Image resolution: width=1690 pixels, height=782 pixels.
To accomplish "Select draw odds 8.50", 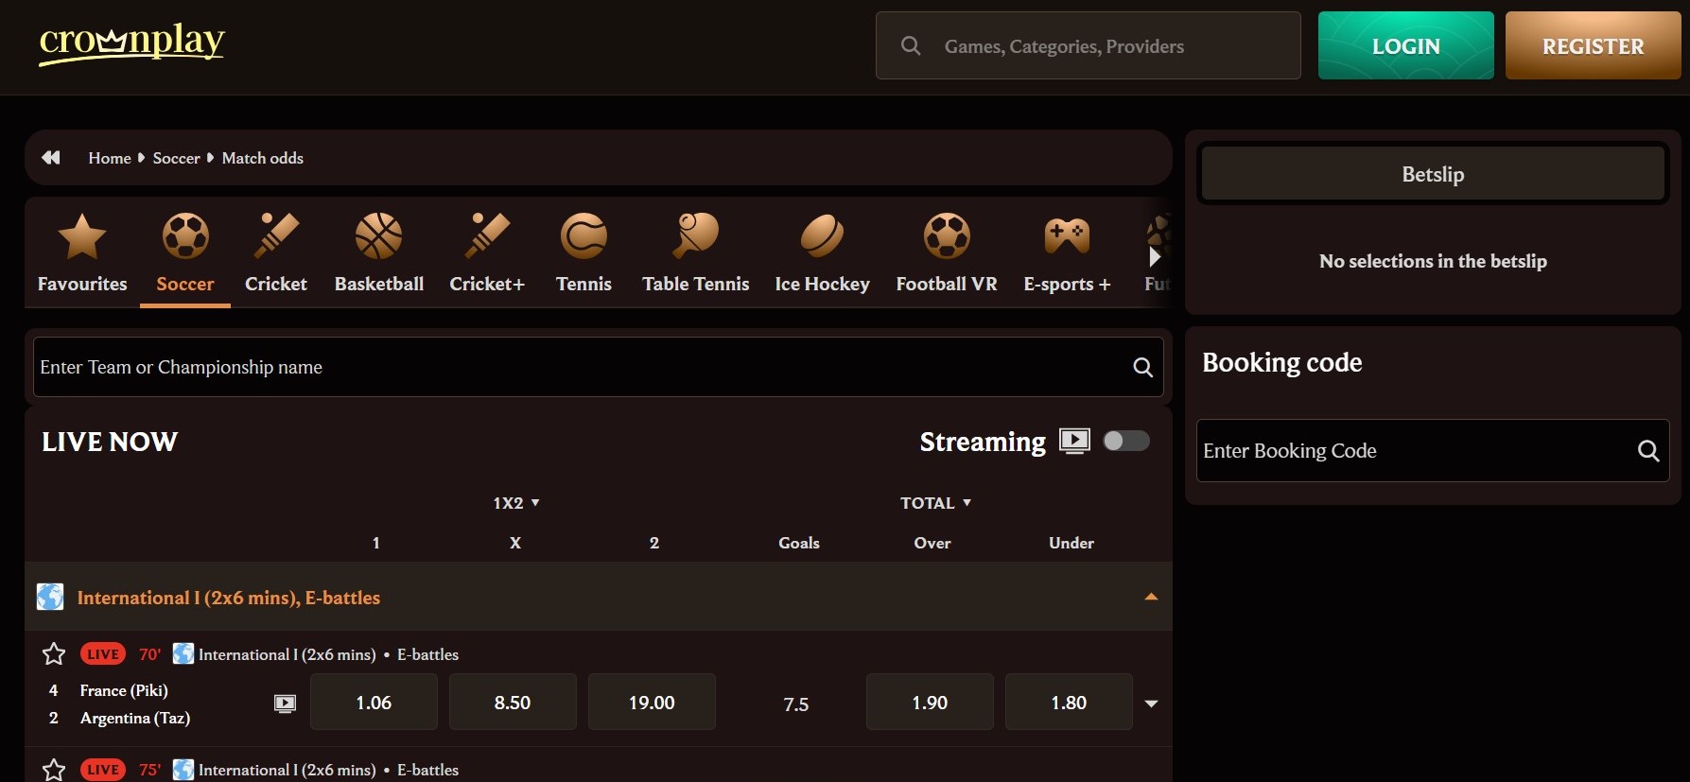I will point(513,702).
